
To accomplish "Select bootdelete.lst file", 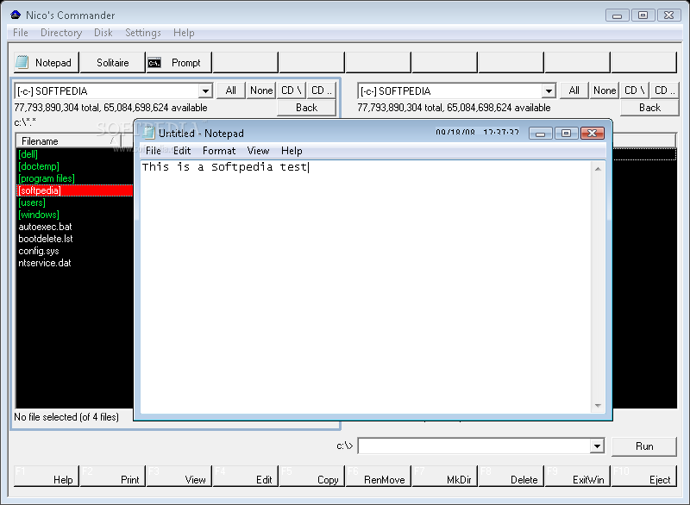I will coord(46,239).
